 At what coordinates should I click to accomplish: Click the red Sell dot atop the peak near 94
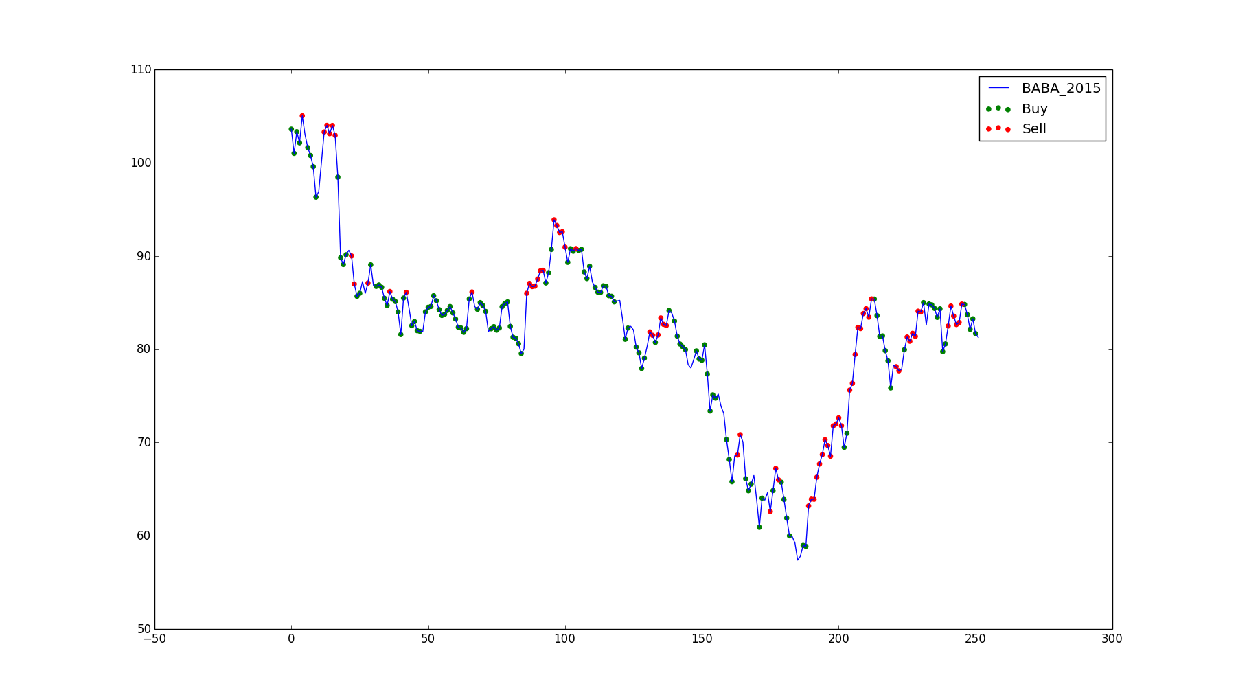(x=554, y=220)
